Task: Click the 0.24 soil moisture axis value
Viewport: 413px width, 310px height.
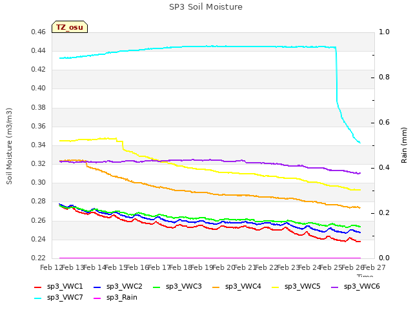Action: pyautogui.click(x=39, y=240)
